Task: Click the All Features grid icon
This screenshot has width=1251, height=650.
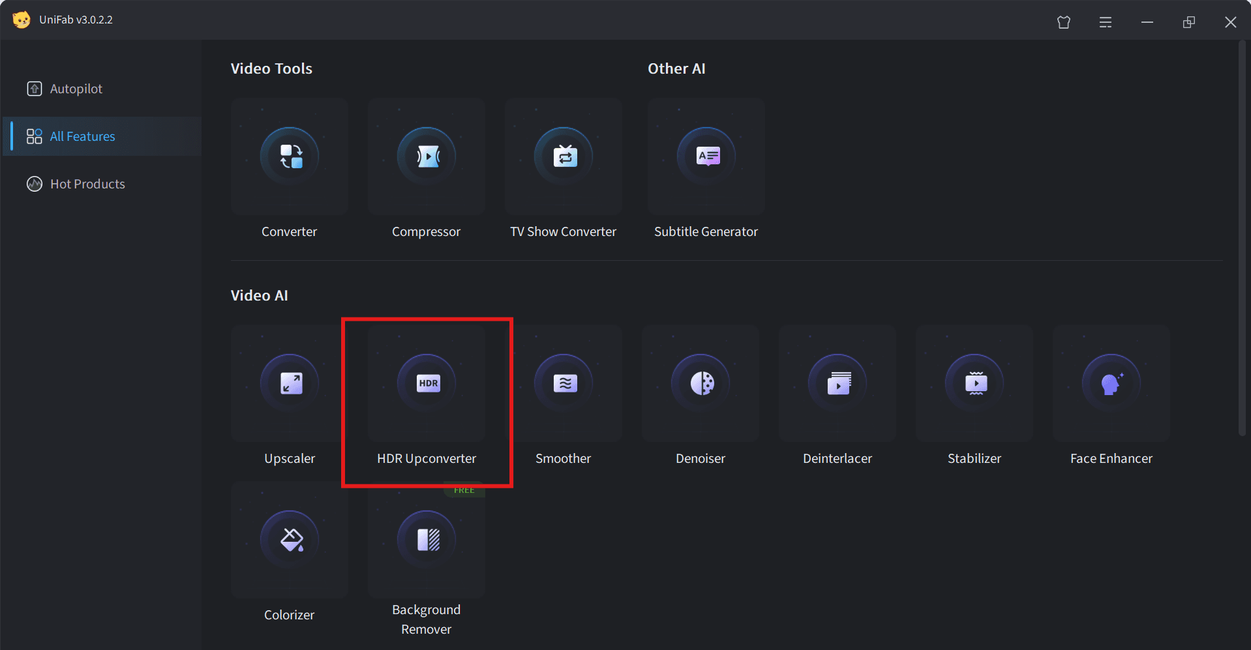Action: (x=35, y=136)
